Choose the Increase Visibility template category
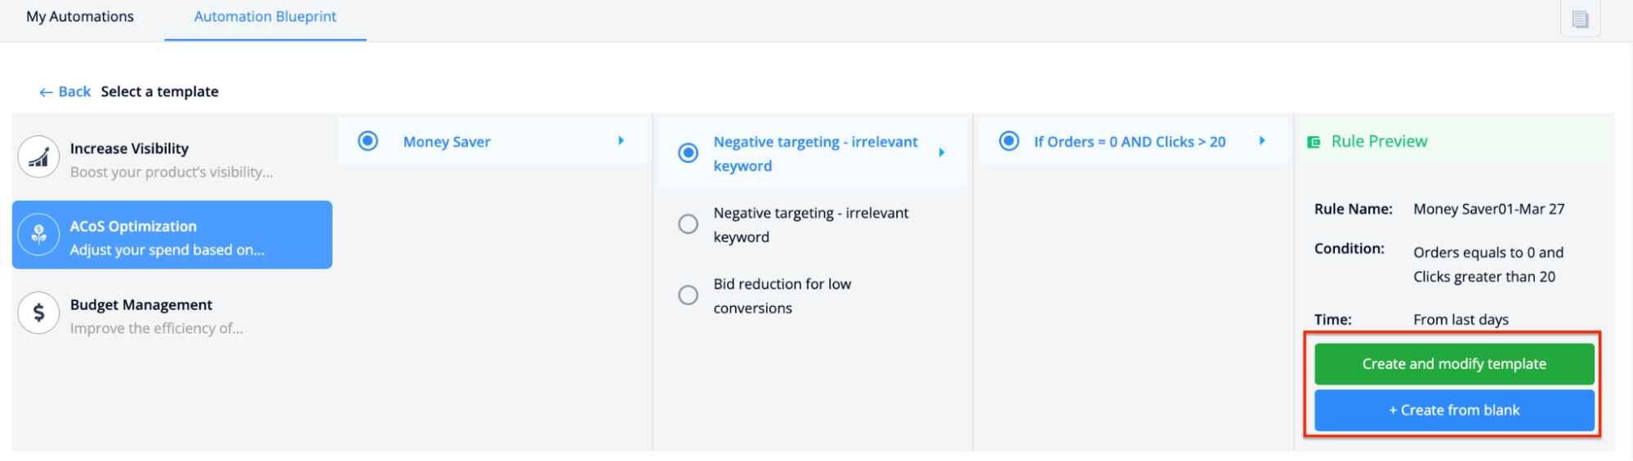This screenshot has width=1633, height=461. 172,159
